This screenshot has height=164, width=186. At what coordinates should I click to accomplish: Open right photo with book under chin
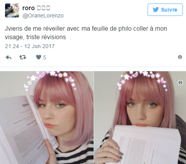point(140,117)
